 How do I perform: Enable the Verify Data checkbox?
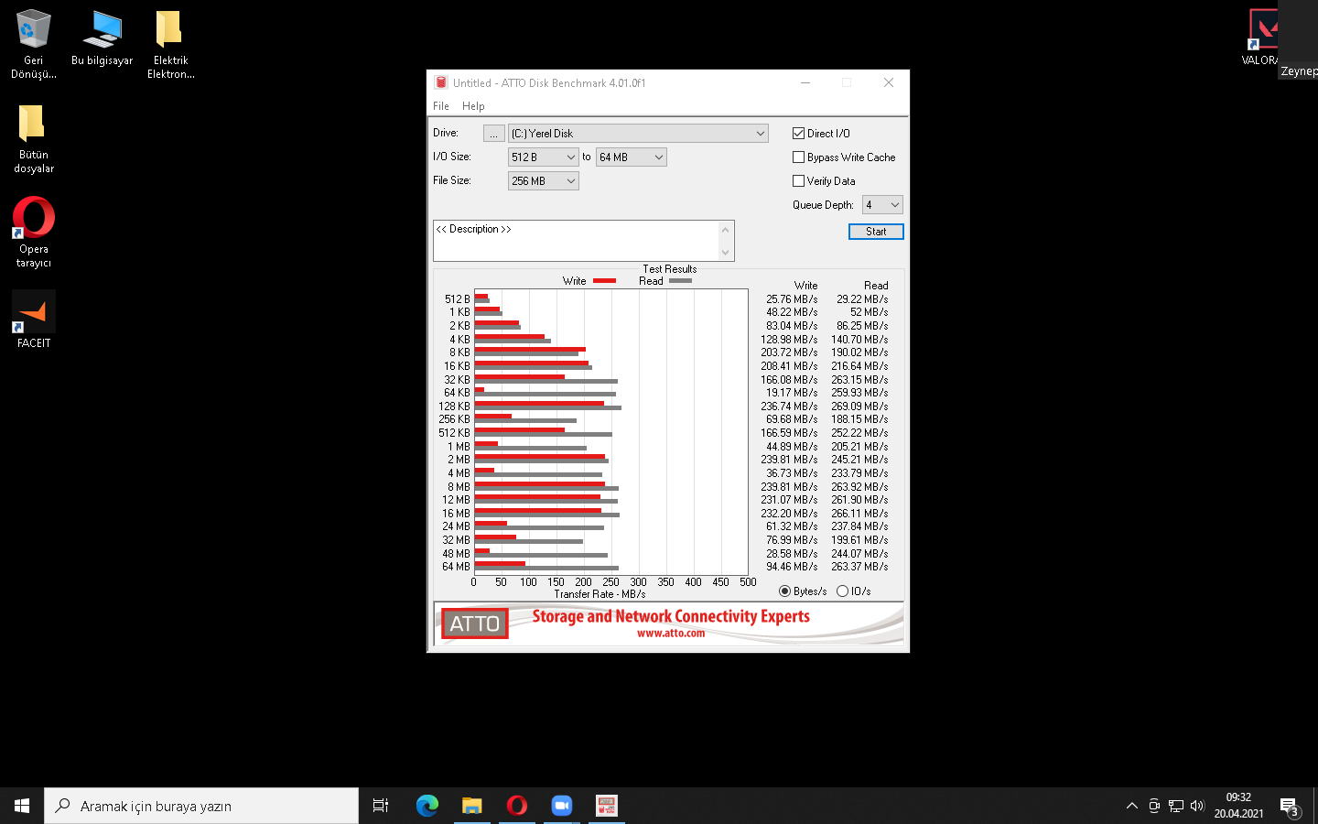(798, 181)
